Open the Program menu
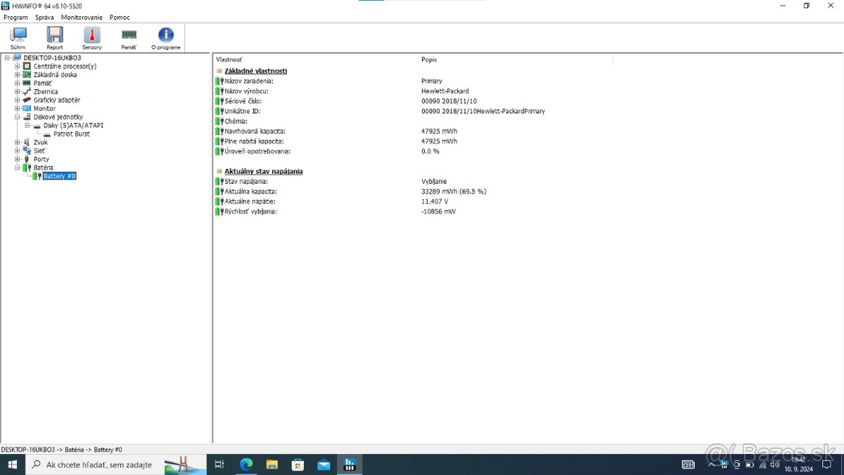Screen dimensions: 844x475 point(15,17)
